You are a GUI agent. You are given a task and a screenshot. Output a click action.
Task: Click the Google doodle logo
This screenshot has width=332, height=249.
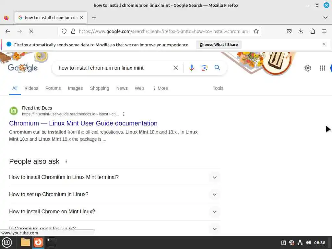coord(23,68)
